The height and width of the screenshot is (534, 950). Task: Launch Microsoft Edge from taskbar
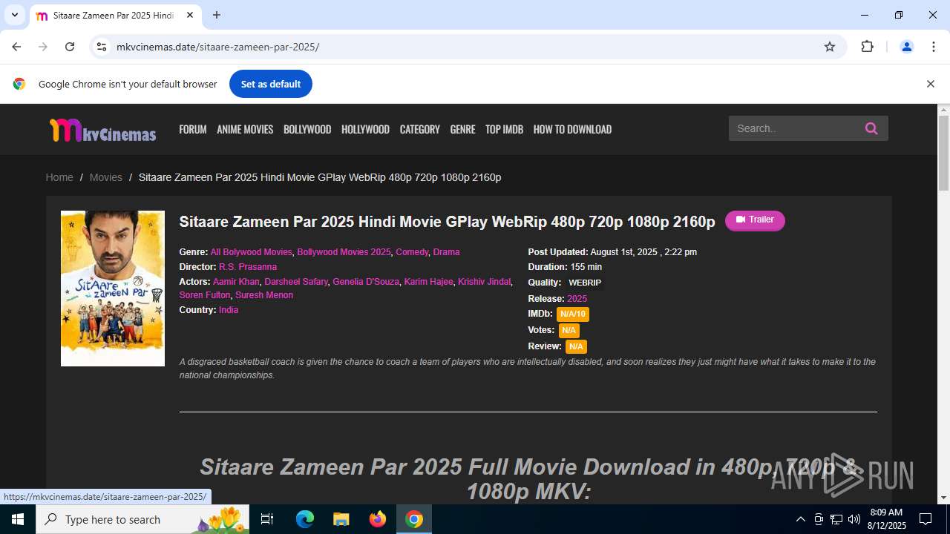[305, 519]
